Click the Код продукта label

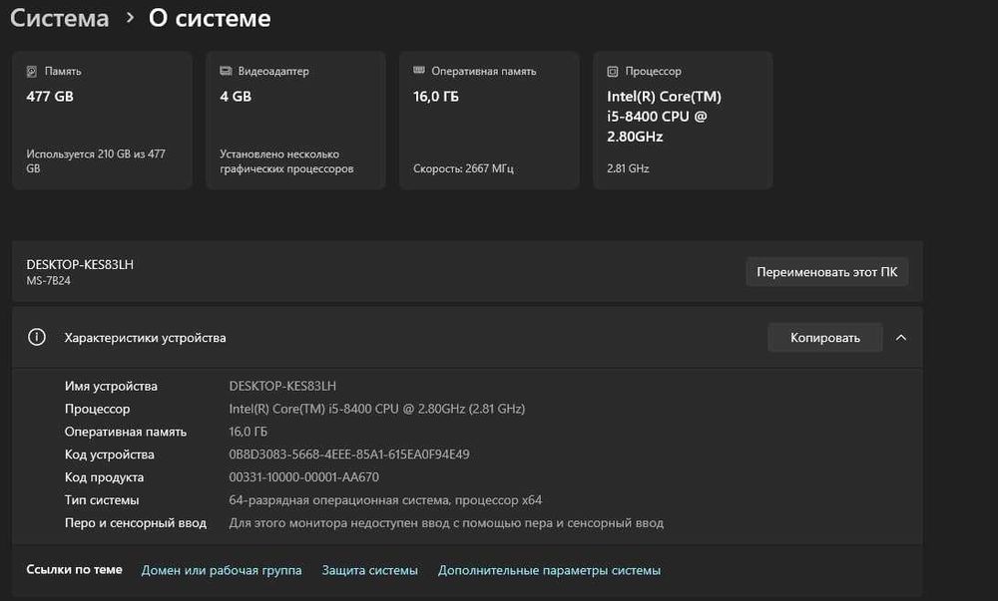(105, 477)
